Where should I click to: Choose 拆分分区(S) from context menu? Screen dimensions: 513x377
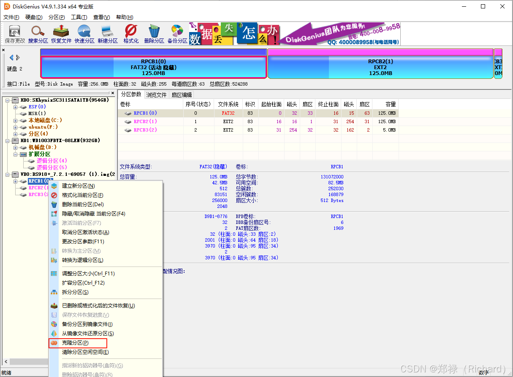click(x=106, y=292)
